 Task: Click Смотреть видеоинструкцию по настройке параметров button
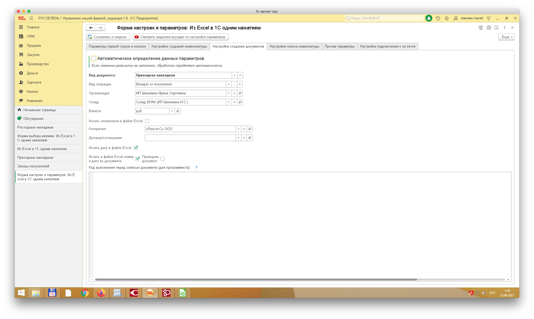point(181,37)
